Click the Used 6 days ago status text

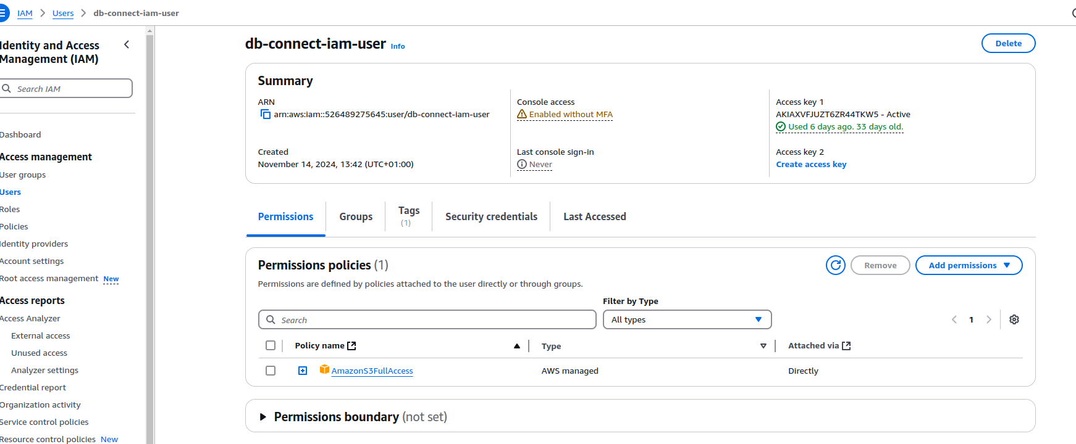coord(846,126)
